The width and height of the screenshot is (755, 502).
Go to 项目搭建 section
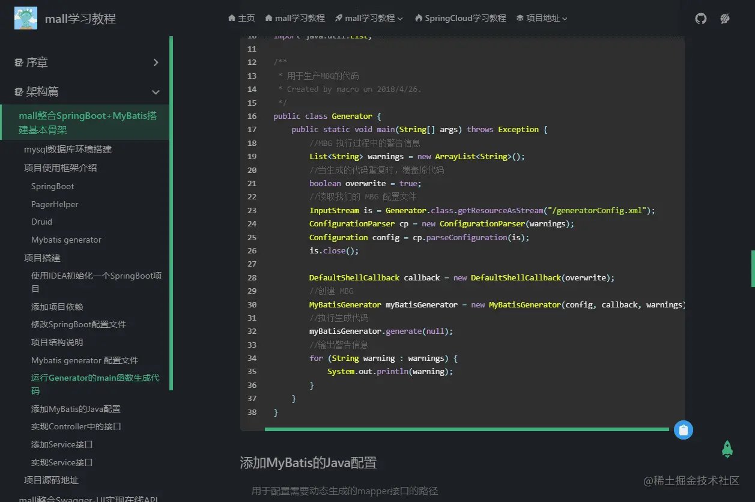click(42, 258)
